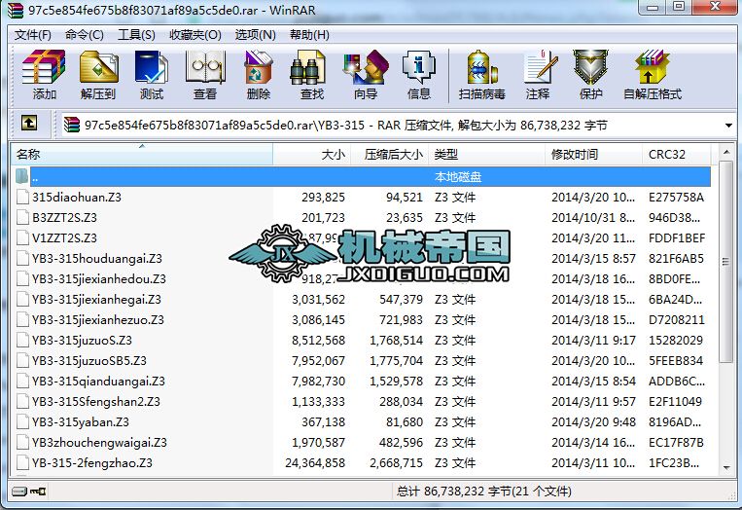Select file YB3-315jiexianhezuo.Z3

[x=98, y=319]
